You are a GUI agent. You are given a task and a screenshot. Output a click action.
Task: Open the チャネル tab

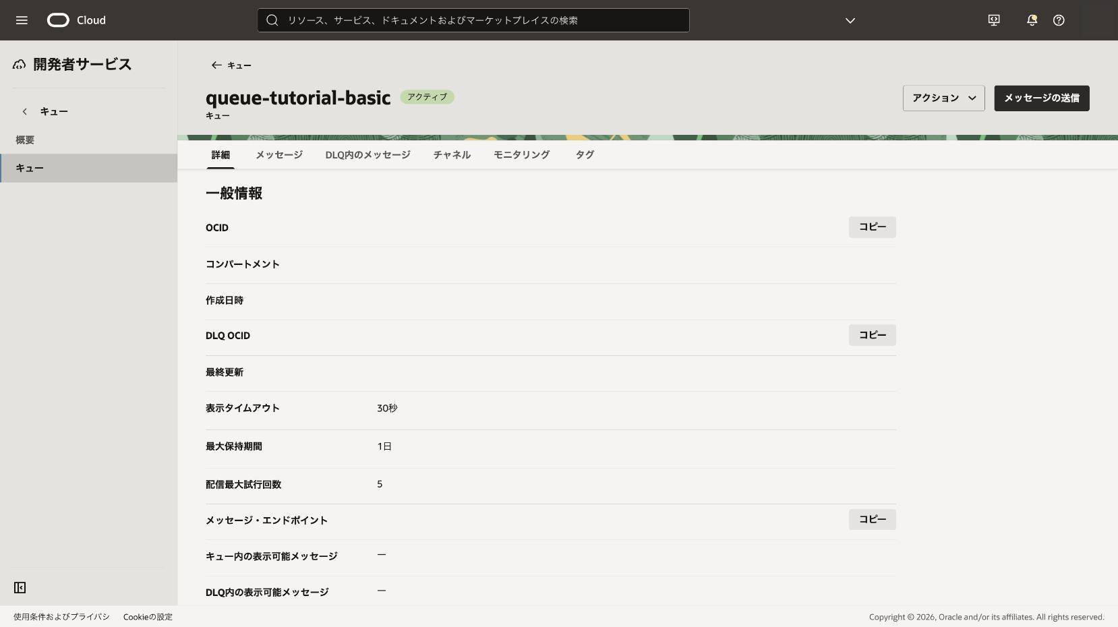point(452,155)
